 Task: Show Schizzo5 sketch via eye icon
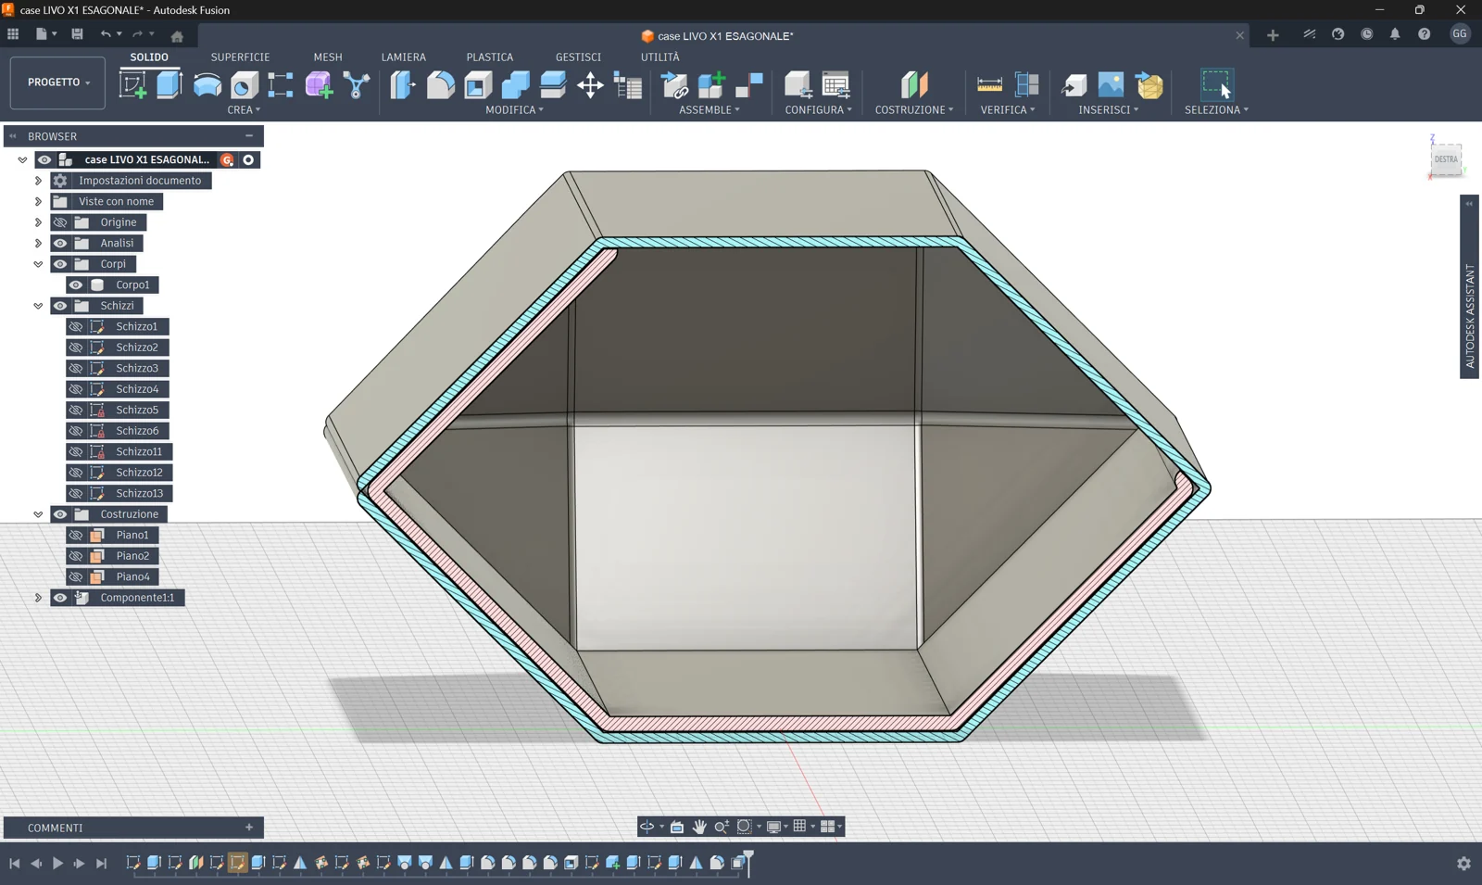(76, 410)
